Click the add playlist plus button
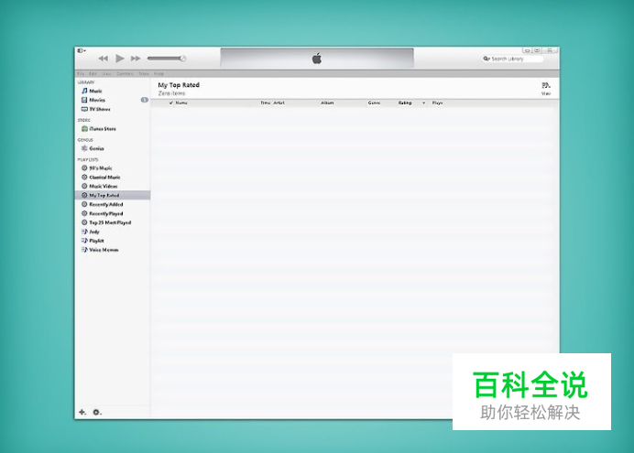The image size is (634, 453). [x=82, y=412]
